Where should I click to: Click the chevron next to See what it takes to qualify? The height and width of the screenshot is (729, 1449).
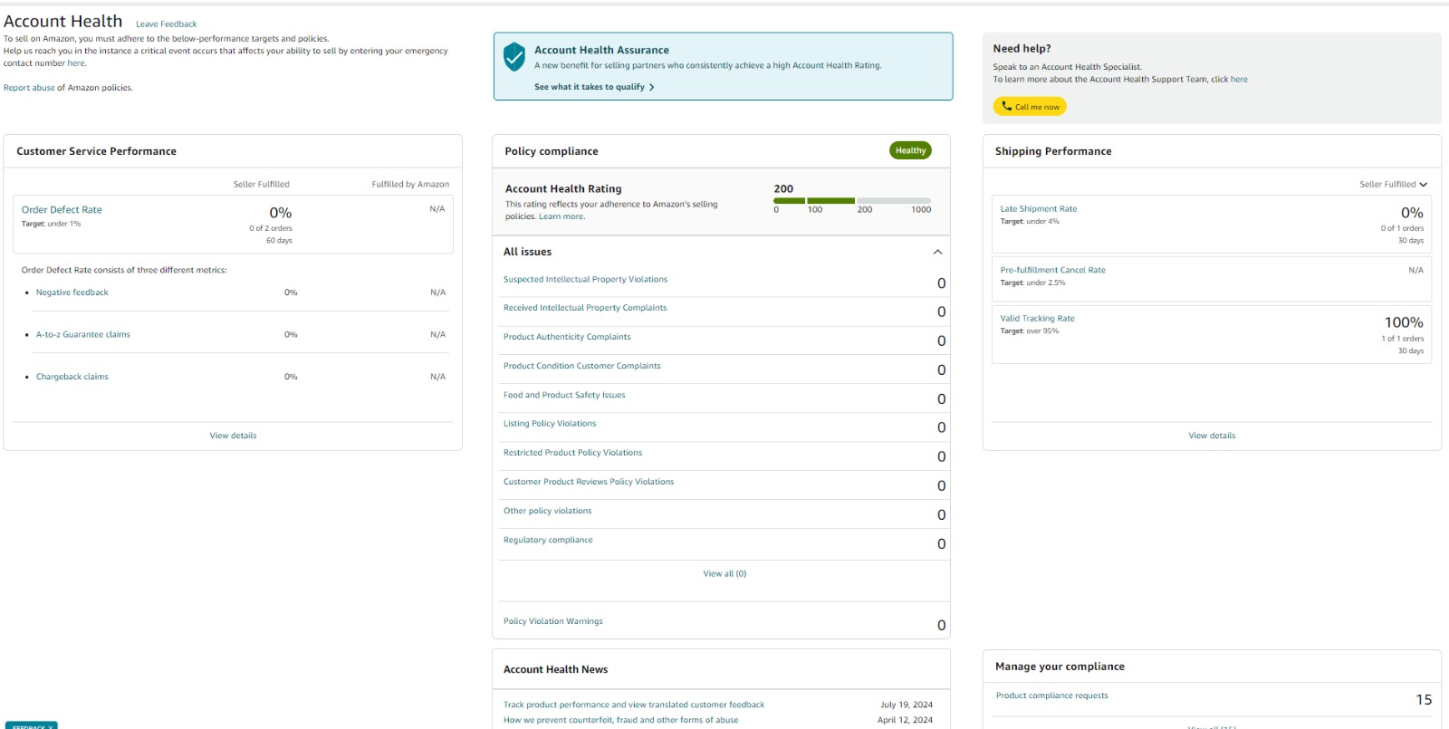pos(652,87)
